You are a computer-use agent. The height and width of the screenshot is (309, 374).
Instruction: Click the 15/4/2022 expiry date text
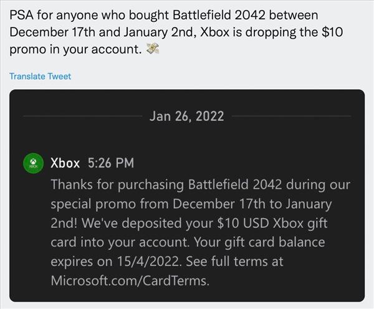pyautogui.click(x=148, y=261)
